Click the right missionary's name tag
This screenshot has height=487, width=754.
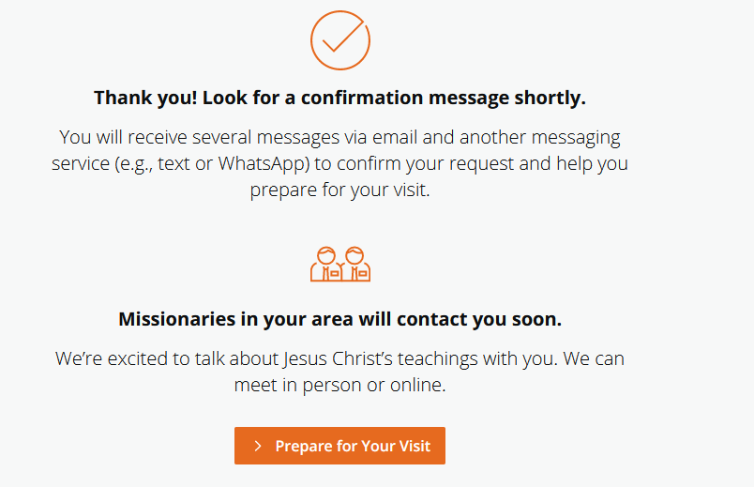(x=361, y=272)
